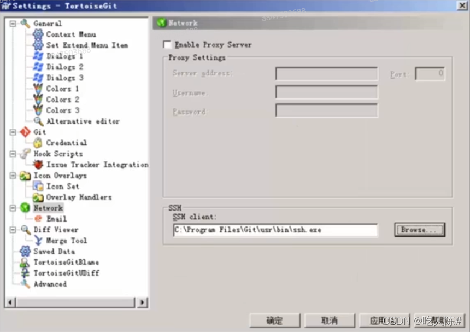Screen dimensions: 470x332
Task: Click the Colors 2 palette icon
Action: click(38, 99)
